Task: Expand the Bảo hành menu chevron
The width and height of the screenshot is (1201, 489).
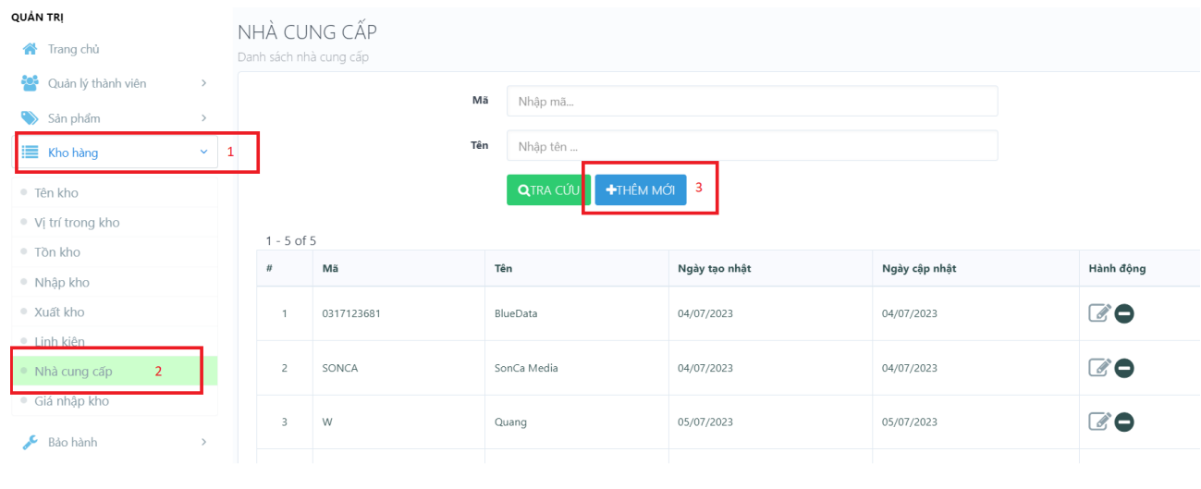Action: coord(203,443)
